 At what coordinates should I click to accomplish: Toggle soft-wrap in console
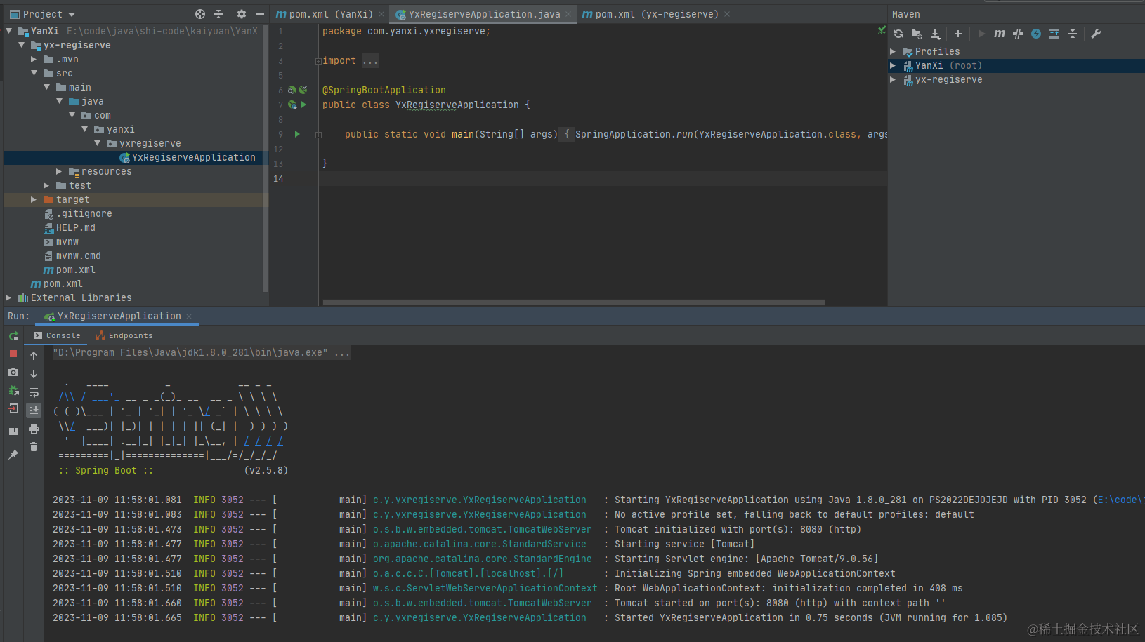(x=34, y=392)
